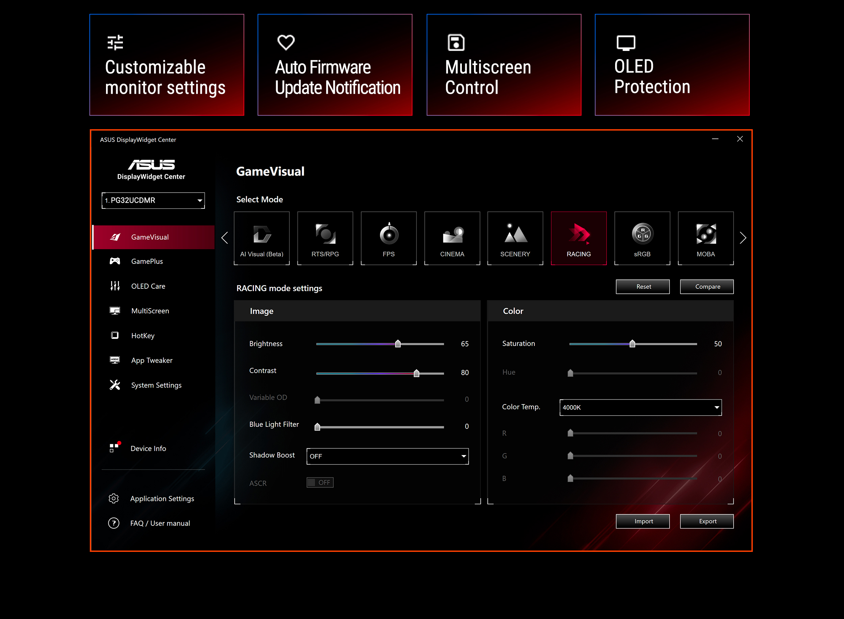Click the App Tweaker icon
Viewport: 844px width, 619px height.
[x=115, y=360]
